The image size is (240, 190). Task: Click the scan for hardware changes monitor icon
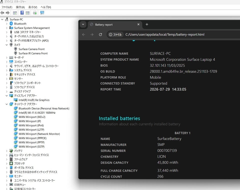pos(42,13)
